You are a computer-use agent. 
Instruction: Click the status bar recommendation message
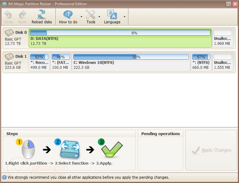click(88, 177)
